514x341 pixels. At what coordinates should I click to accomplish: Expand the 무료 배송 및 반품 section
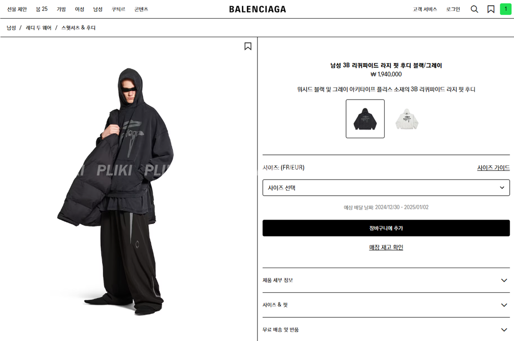[386, 330]
